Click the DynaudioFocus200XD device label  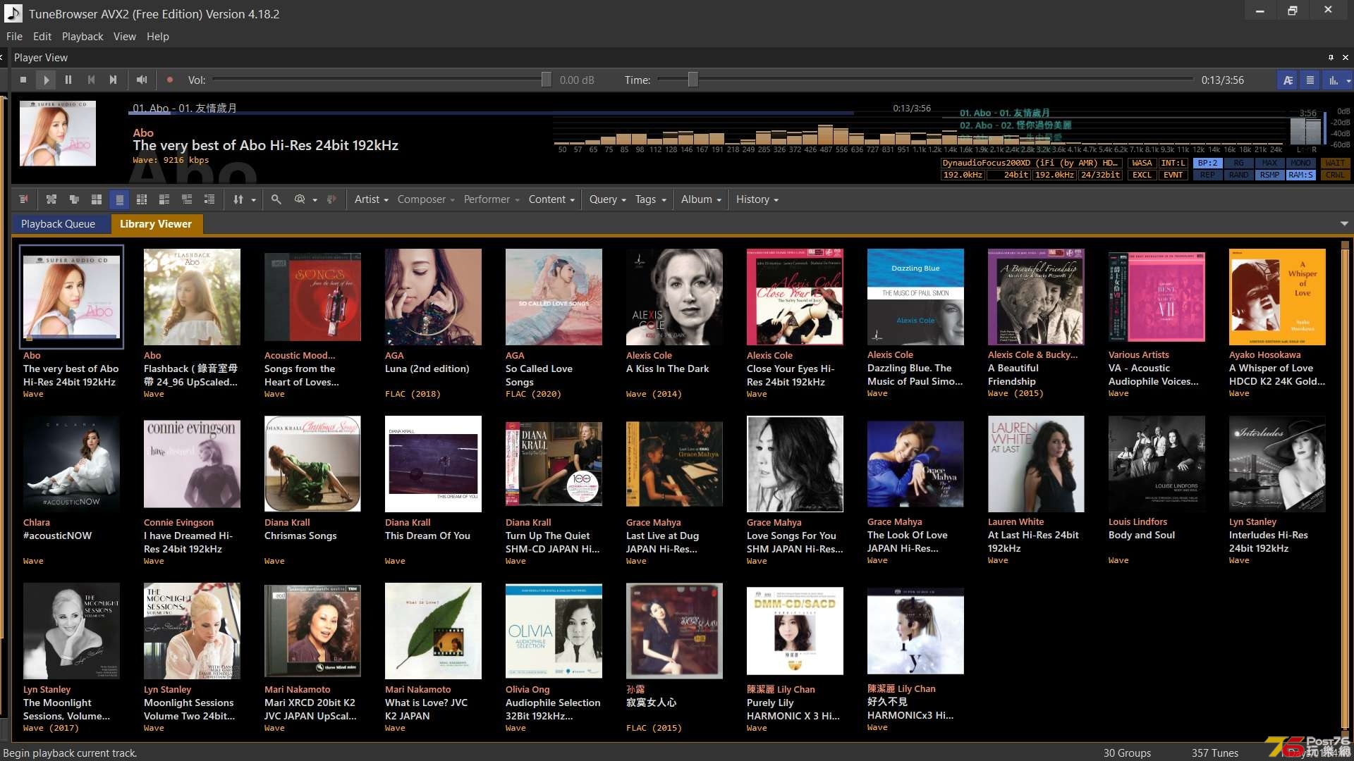click(x=1031, y=163)
